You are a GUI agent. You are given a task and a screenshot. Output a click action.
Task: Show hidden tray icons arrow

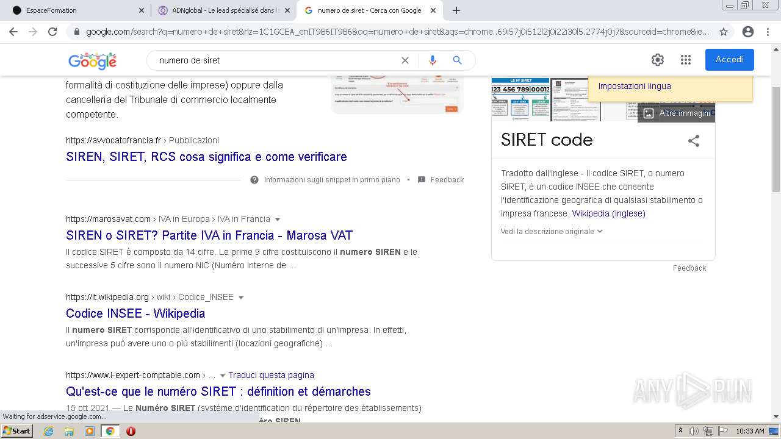[680, 431]
